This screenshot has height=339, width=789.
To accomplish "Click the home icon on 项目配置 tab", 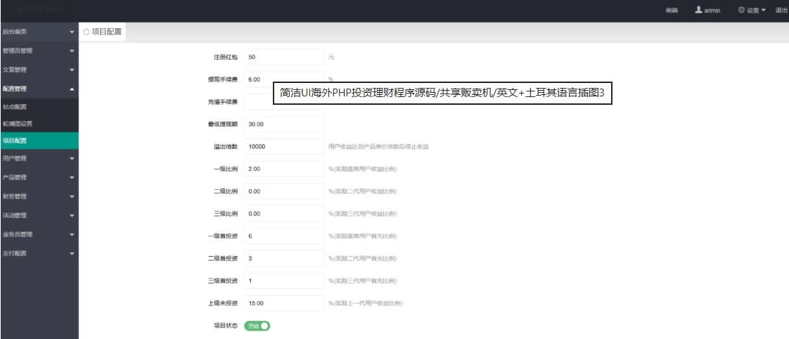I will point(86,32).
